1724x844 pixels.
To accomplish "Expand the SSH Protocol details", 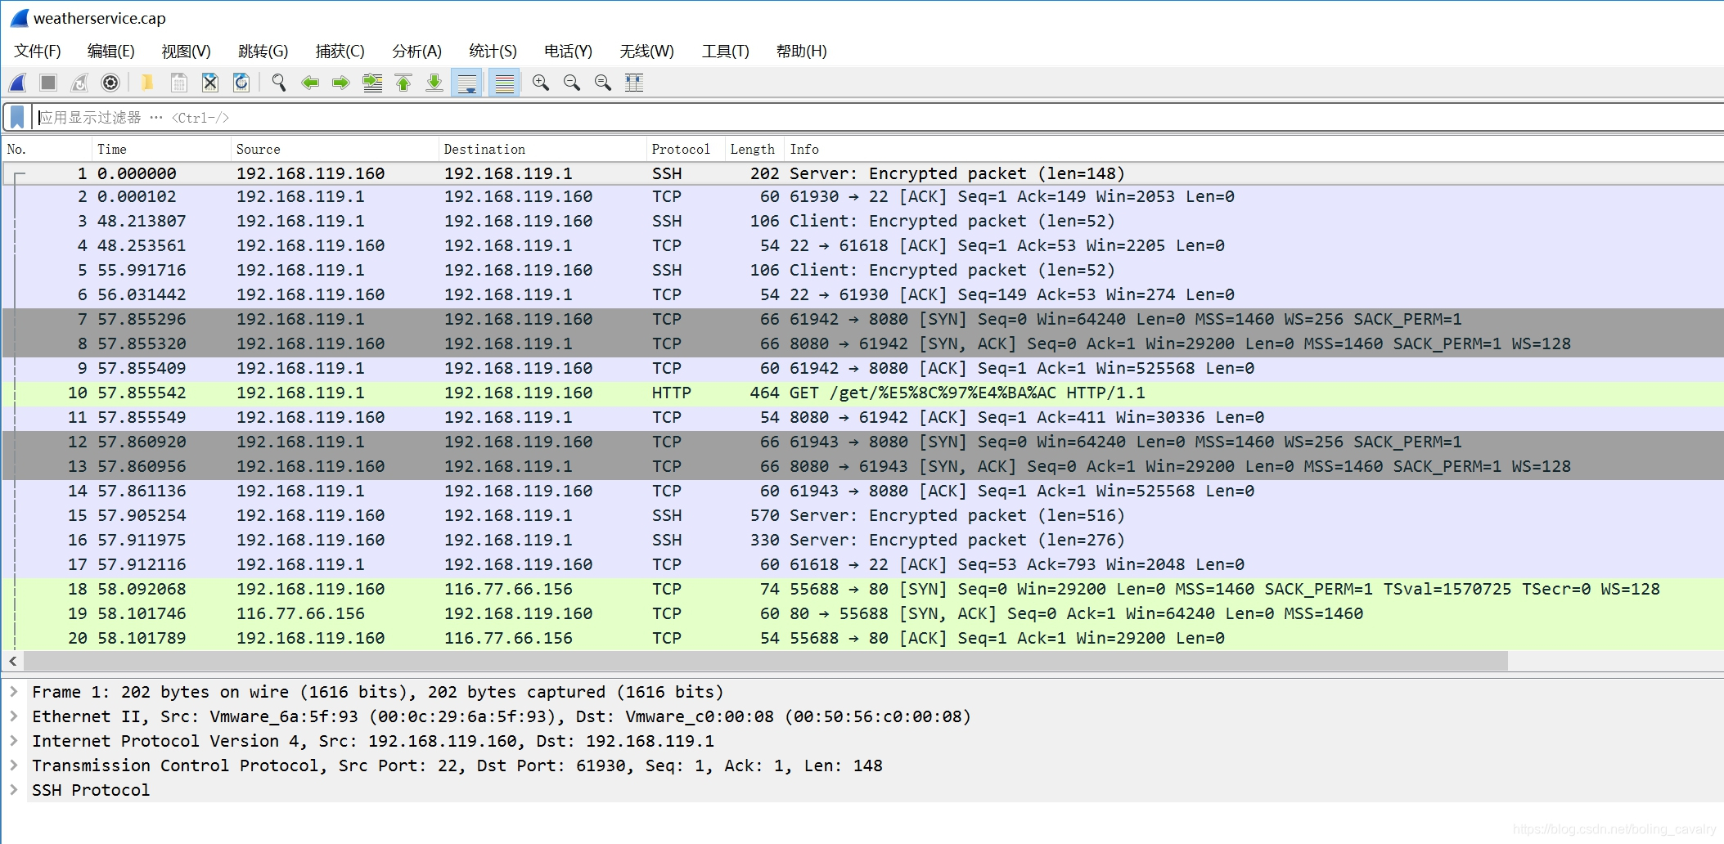I will point(14,790).
